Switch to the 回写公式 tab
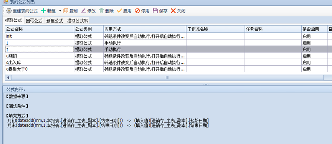332x144 pixels. tap(34, 21)
